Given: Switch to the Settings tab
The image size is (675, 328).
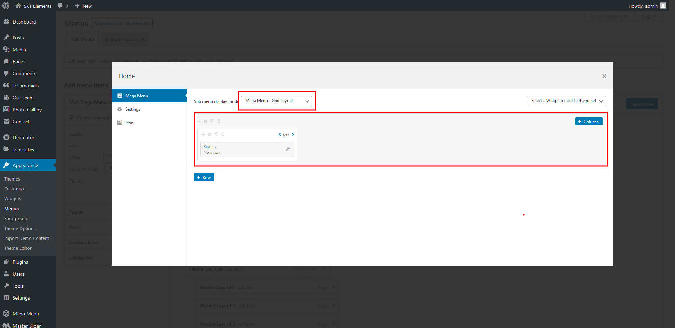Looking at the screenshot, I should click(133, 109).
